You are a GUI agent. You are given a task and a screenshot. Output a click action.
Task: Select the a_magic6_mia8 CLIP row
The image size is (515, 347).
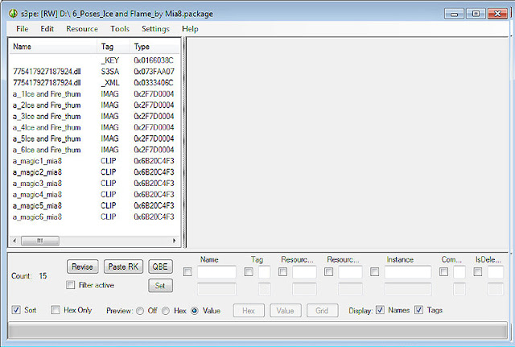click(93, 217)
